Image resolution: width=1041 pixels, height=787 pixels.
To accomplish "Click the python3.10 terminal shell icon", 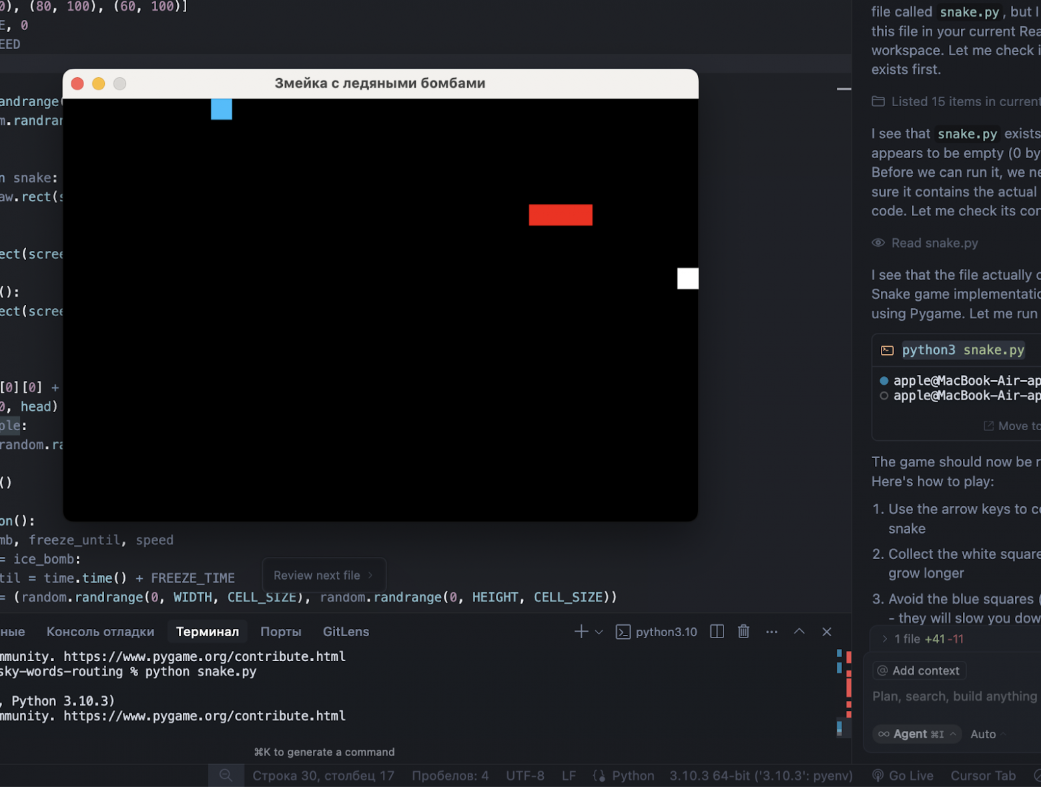I will coord(623,632).
